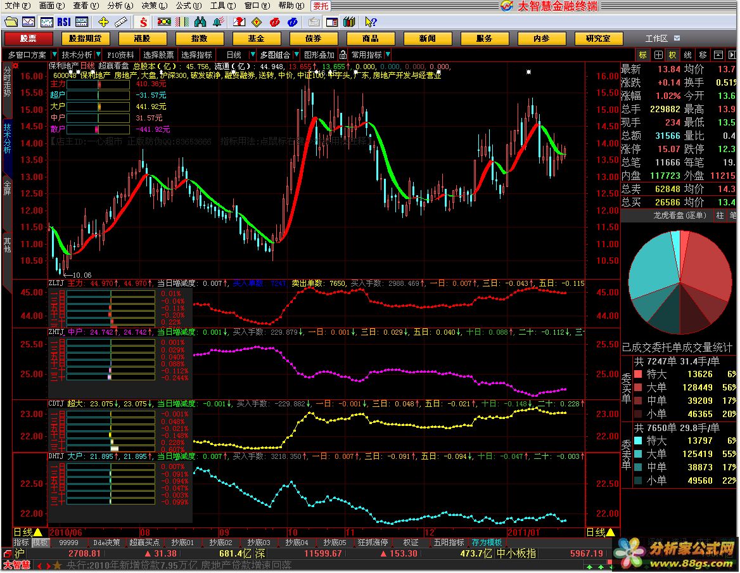The height and width of the screenshot is (573, 740).
Task: Click the 港股 button
Action: [142, 38]
